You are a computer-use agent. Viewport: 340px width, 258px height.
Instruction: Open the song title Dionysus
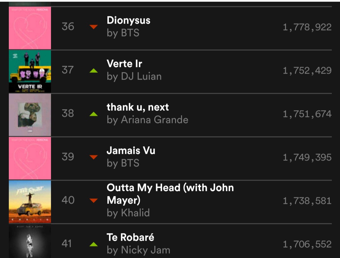pyautogui.click(x=128, y=20)
